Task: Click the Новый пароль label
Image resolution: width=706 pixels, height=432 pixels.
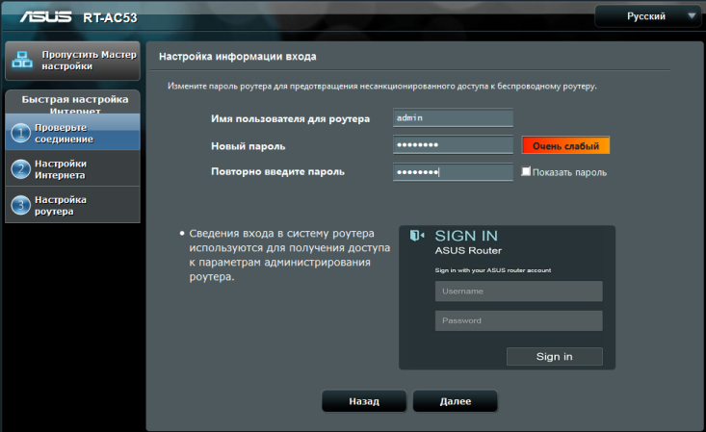Action: pos(248,146)
